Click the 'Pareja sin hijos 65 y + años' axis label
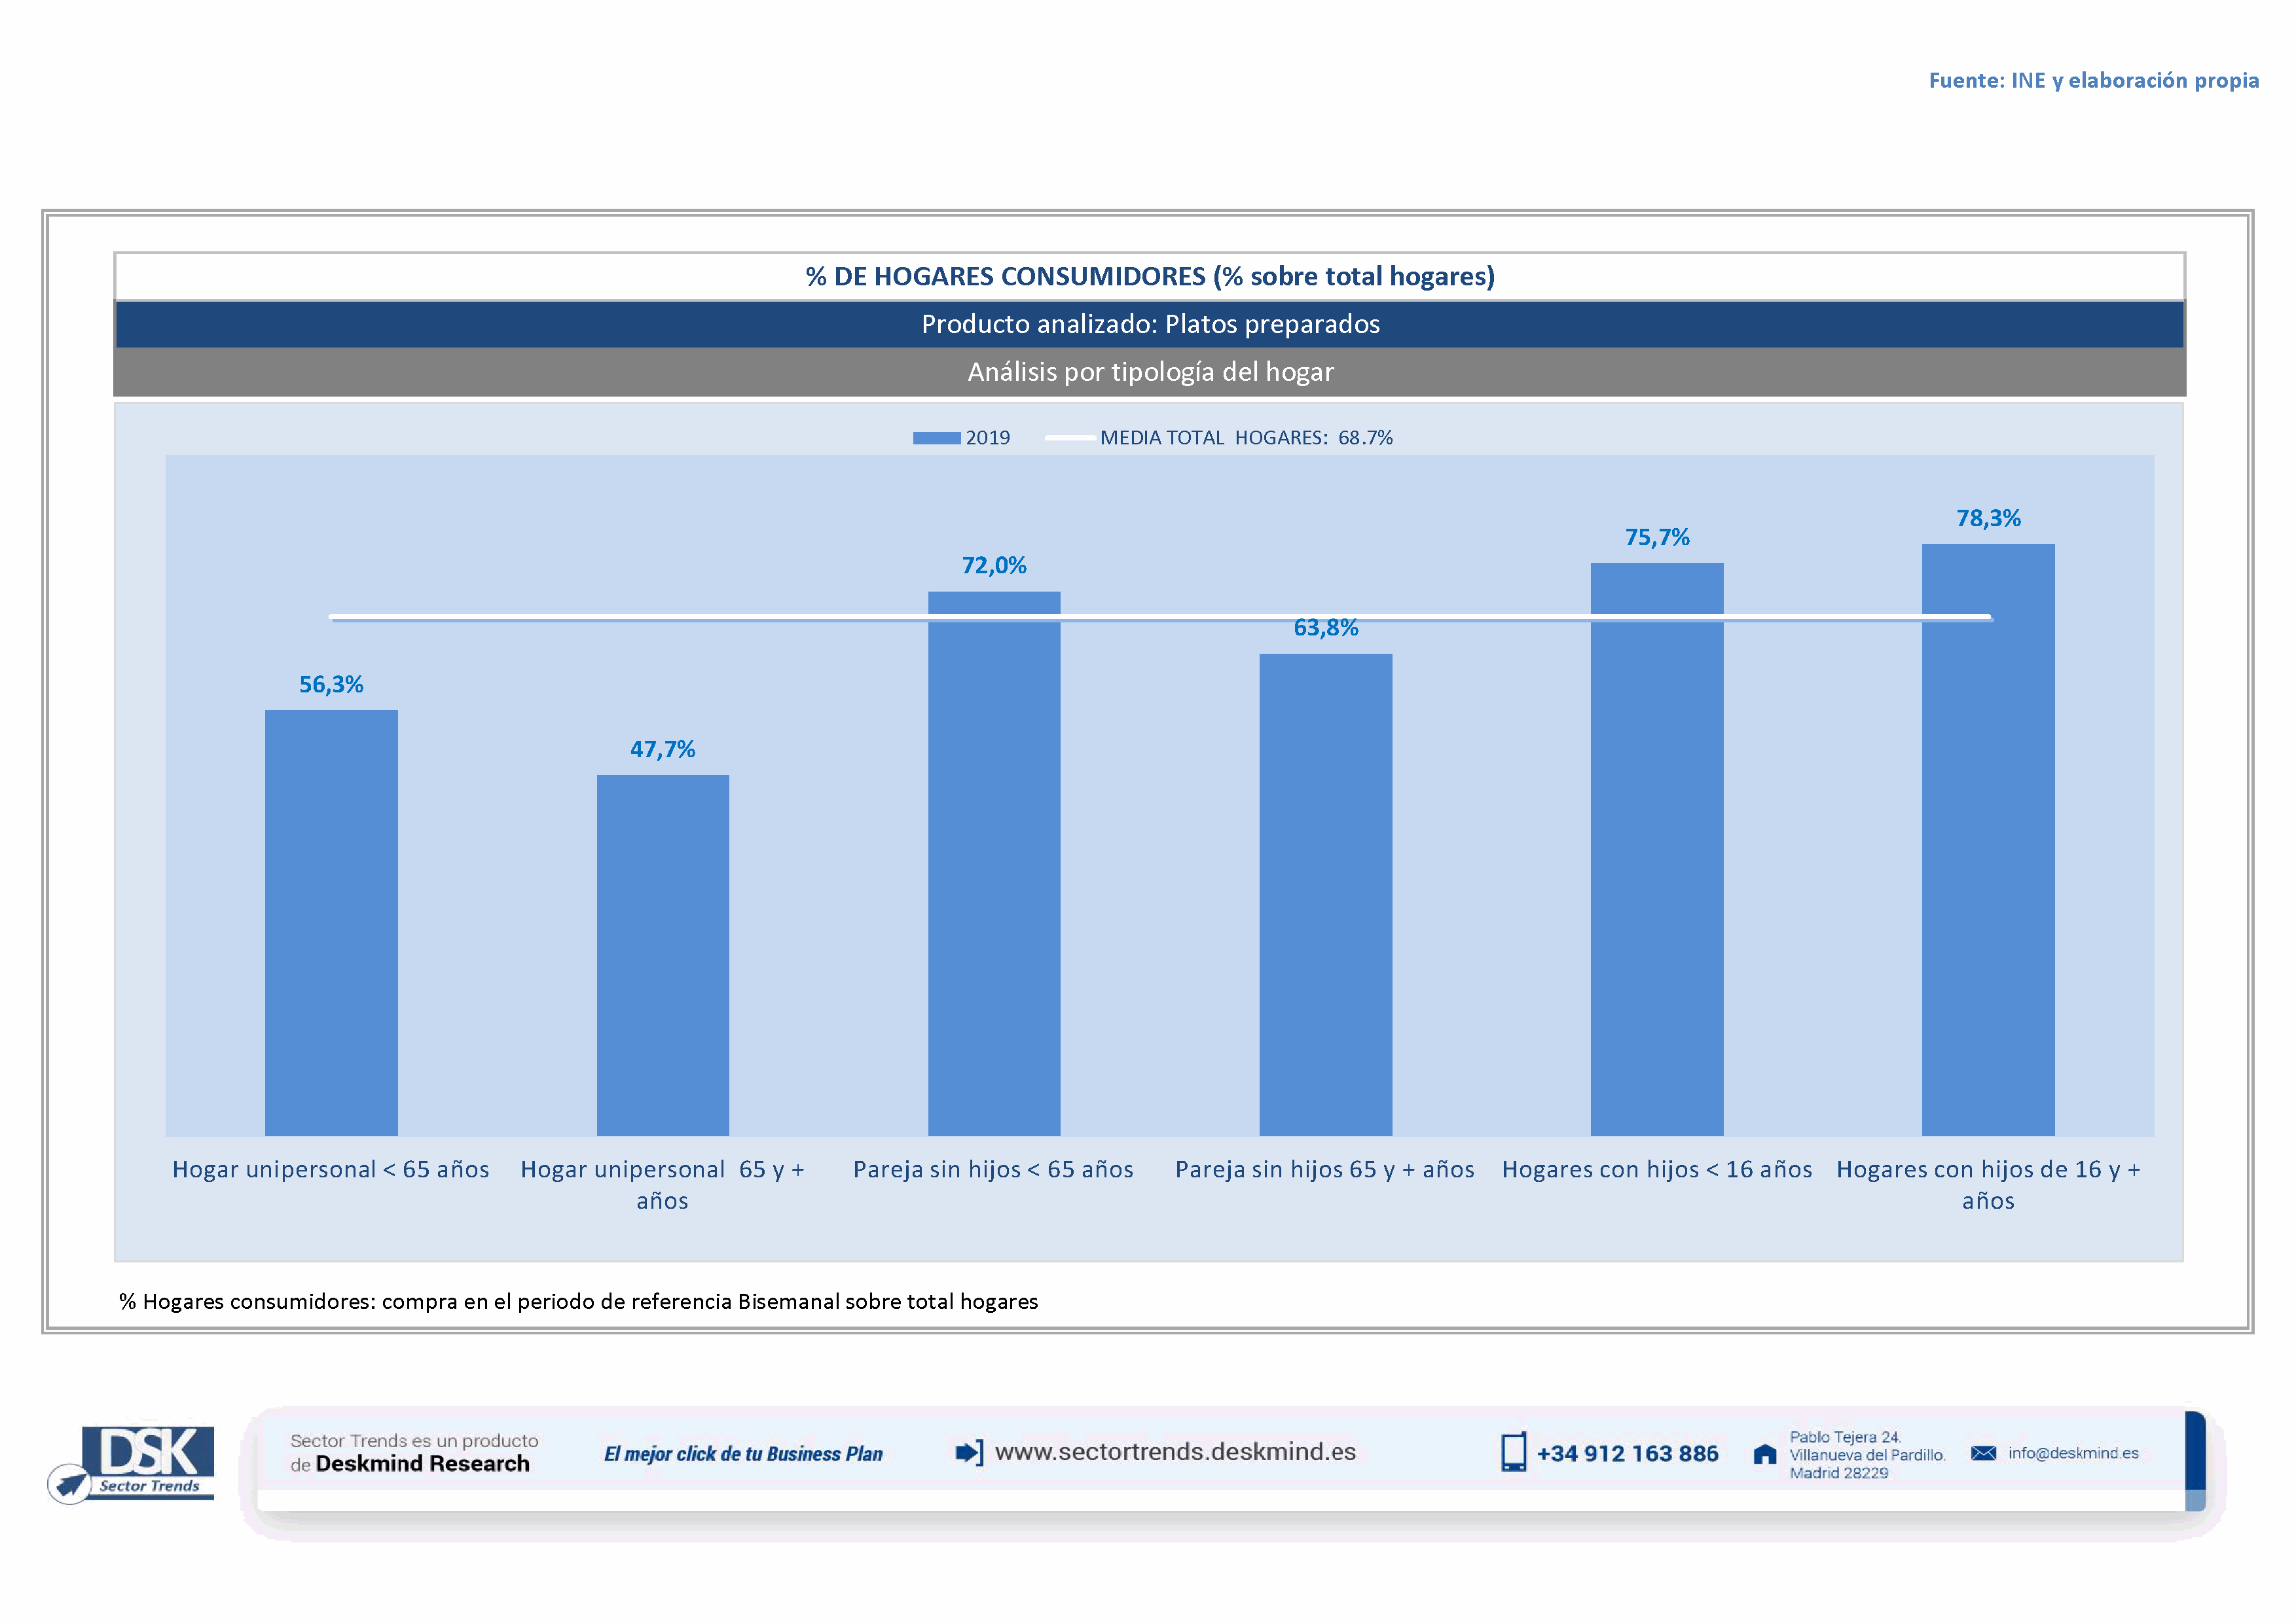 click(1324, 1169)
